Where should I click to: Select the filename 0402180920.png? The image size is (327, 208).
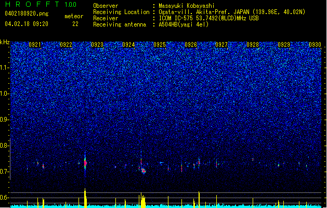(27, 14)
